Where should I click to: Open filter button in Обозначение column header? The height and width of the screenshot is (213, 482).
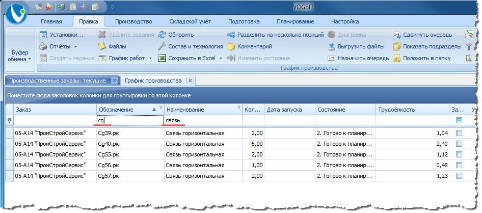click(x=160, y=108)
